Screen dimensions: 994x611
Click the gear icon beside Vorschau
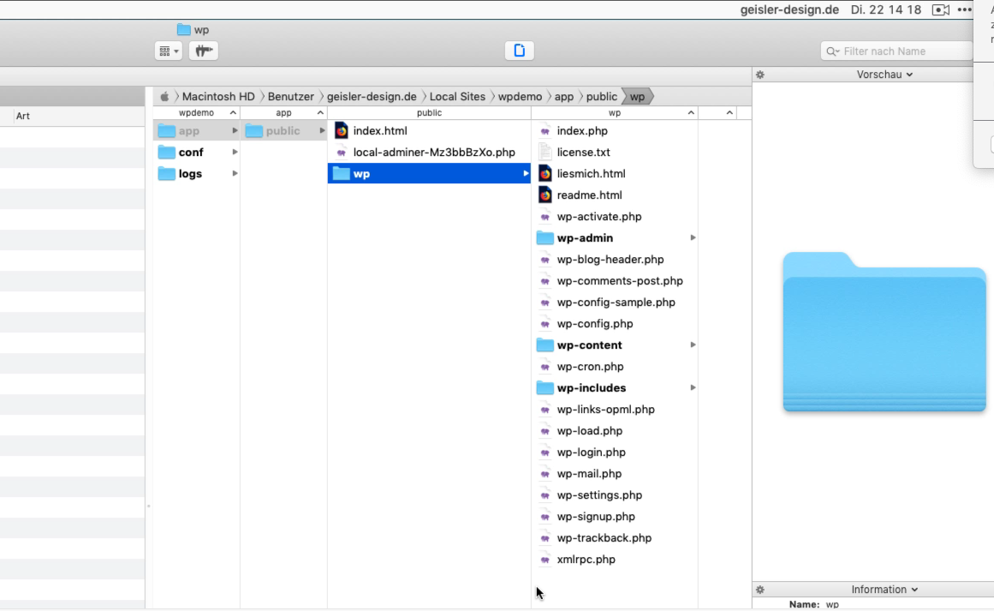[760, 75]
